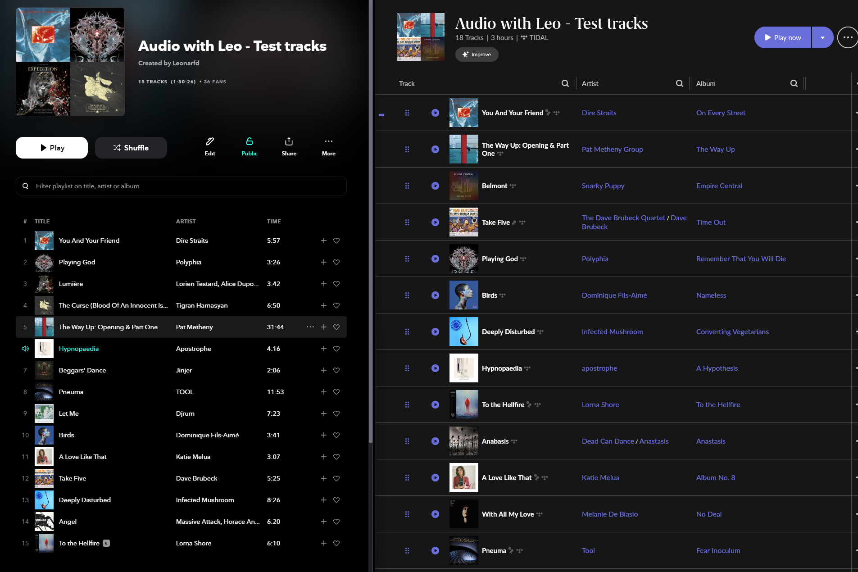Add Pneuma to playlist in TIDAL list

(x=324, y=392)
